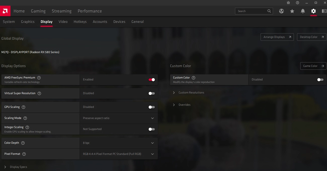This screenshot has width=327, height=171.
Task: Show help for AMD FreeSync Premium
Action: pyautogui.click(x=39, y=78)
